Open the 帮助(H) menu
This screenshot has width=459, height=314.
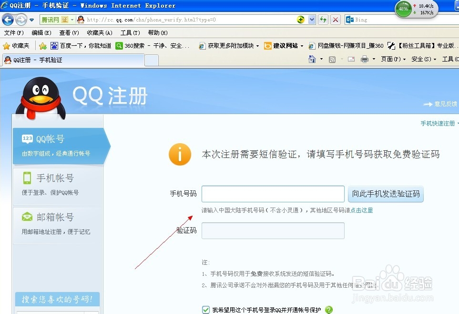click(x=158, y=32)
